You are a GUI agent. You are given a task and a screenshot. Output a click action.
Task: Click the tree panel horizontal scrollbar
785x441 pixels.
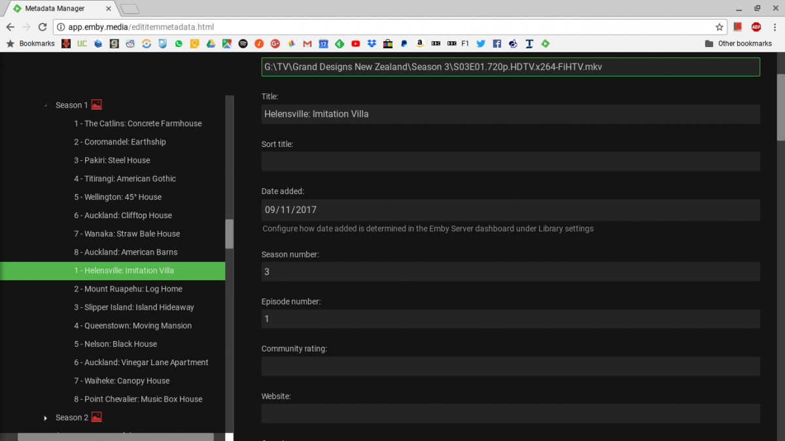(116, 437)
